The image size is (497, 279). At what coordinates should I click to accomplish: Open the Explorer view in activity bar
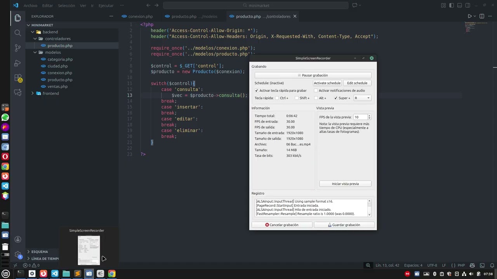17,18
